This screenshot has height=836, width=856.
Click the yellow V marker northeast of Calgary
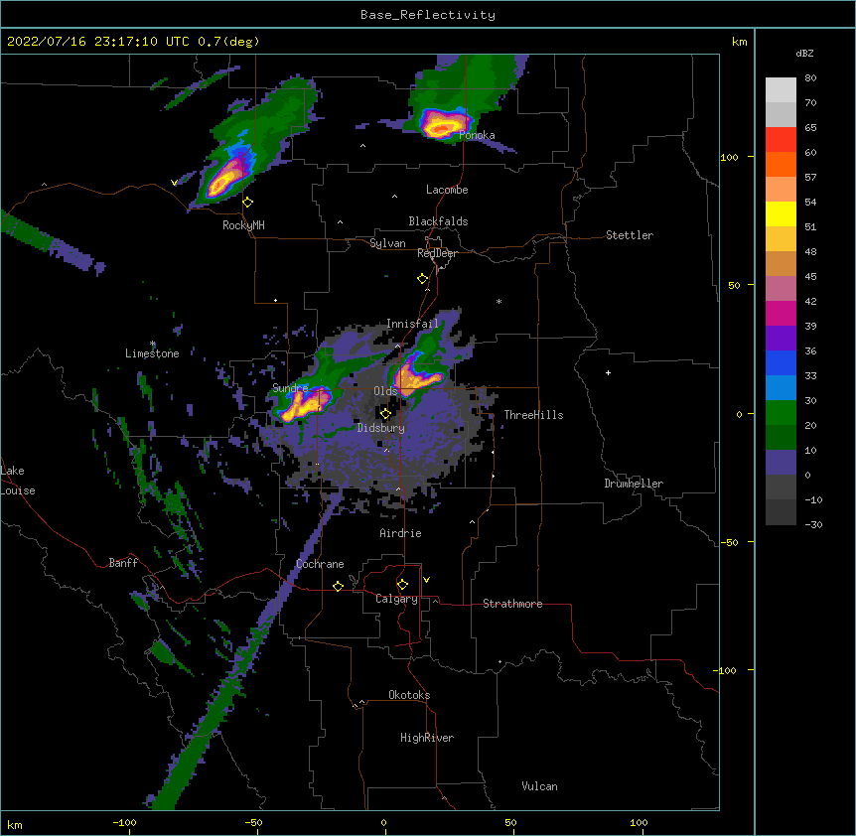point(426,580)
